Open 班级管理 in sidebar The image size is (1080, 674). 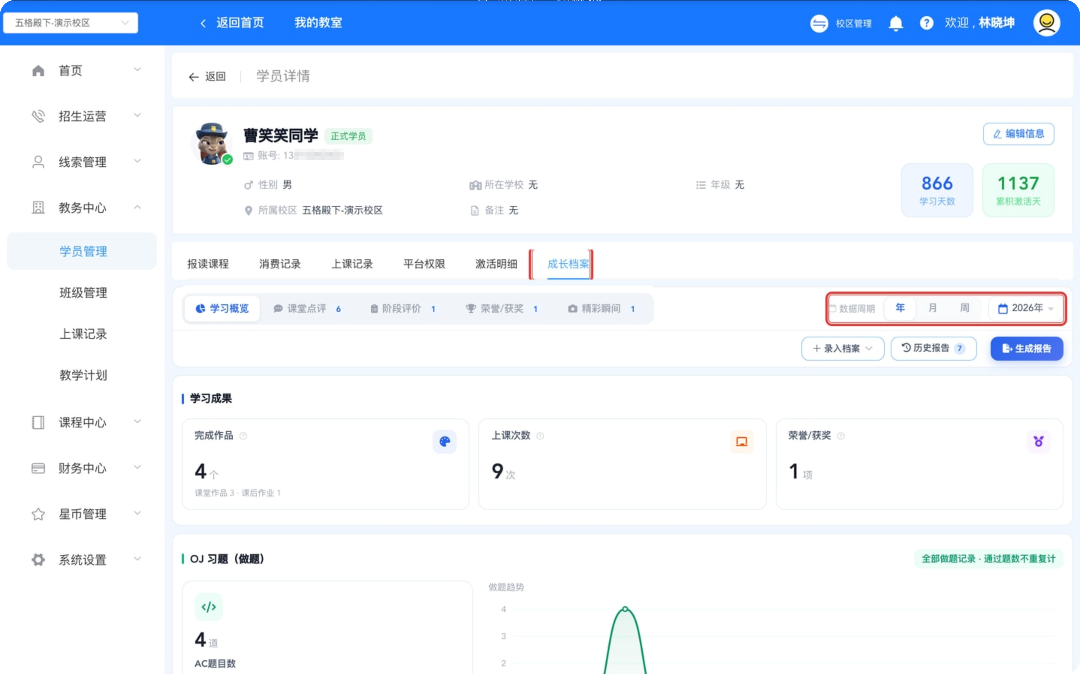pos(83,293)
